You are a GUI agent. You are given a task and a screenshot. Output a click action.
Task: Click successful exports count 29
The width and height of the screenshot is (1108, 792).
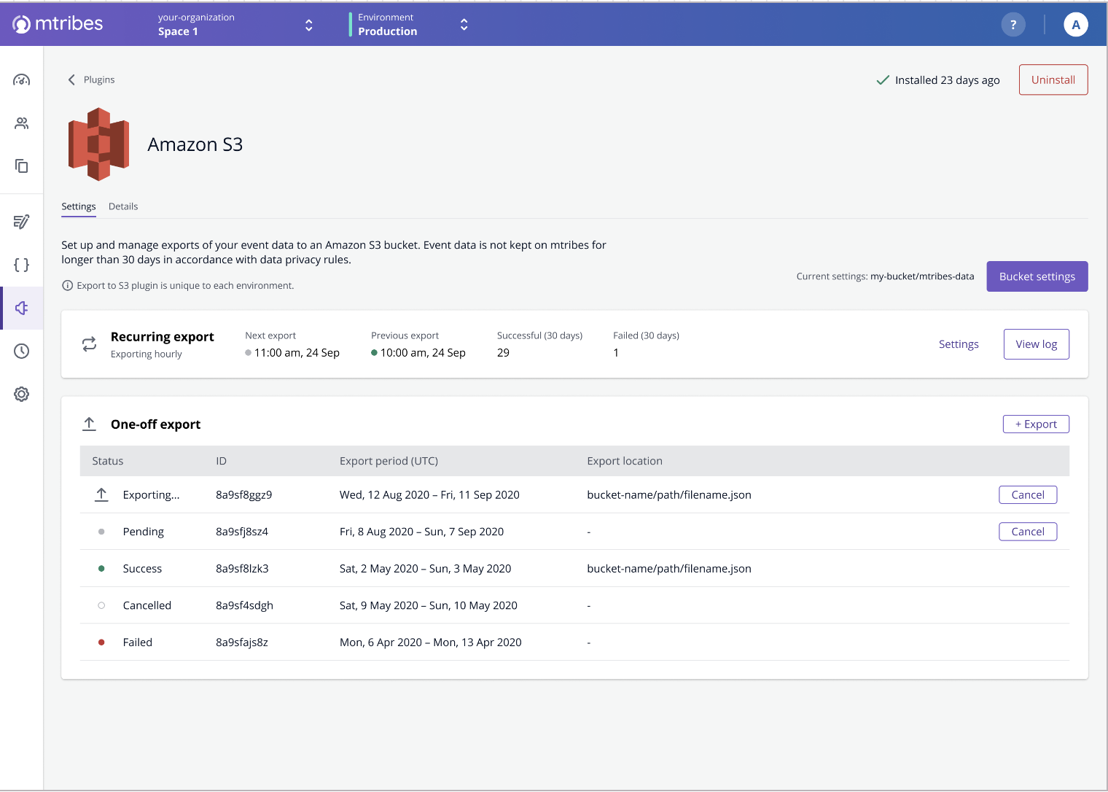tap(503, 353)
